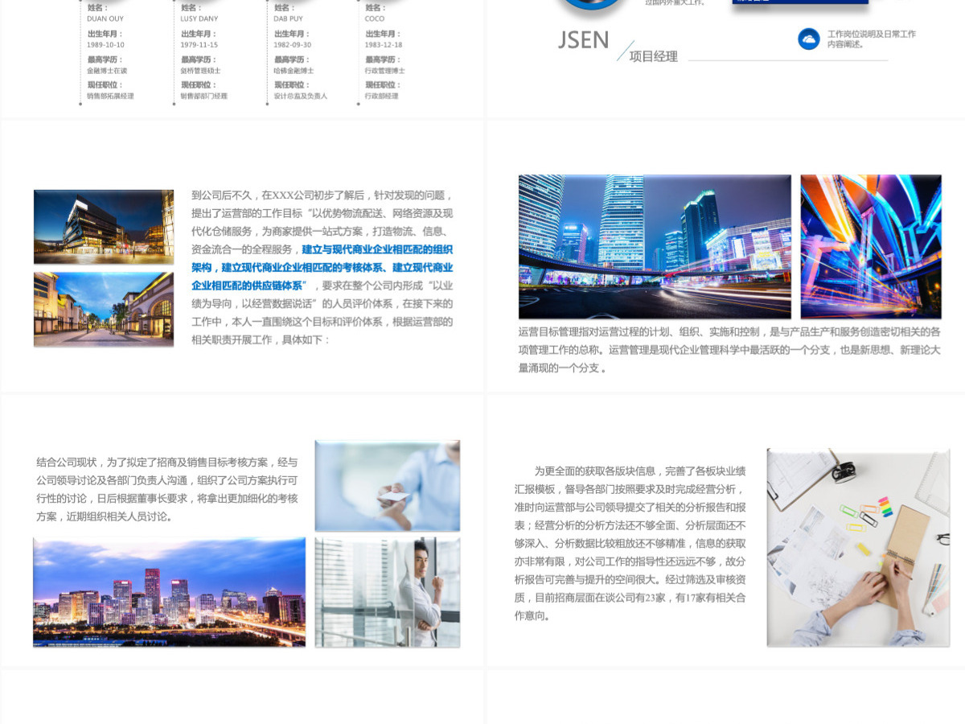The height and width of the screenshot is (724, 965).
Task: Click the position text 销售部部门经理
Action: [203, 96]
